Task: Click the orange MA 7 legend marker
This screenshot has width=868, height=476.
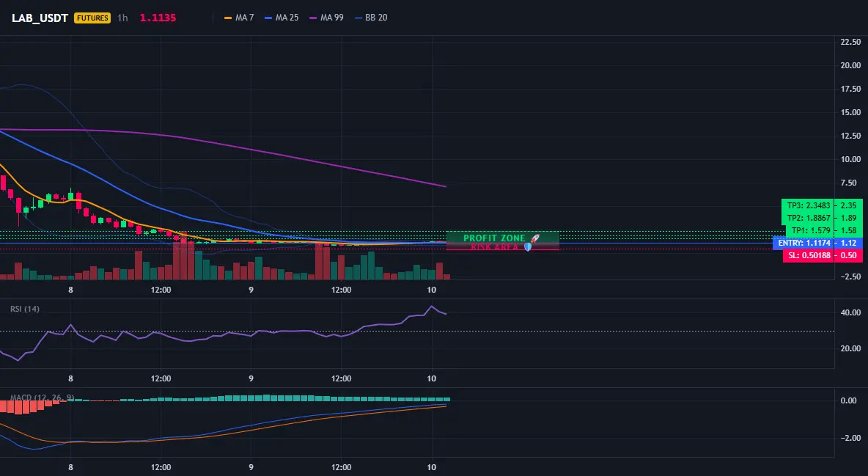Action: click(x=227, y=18)
